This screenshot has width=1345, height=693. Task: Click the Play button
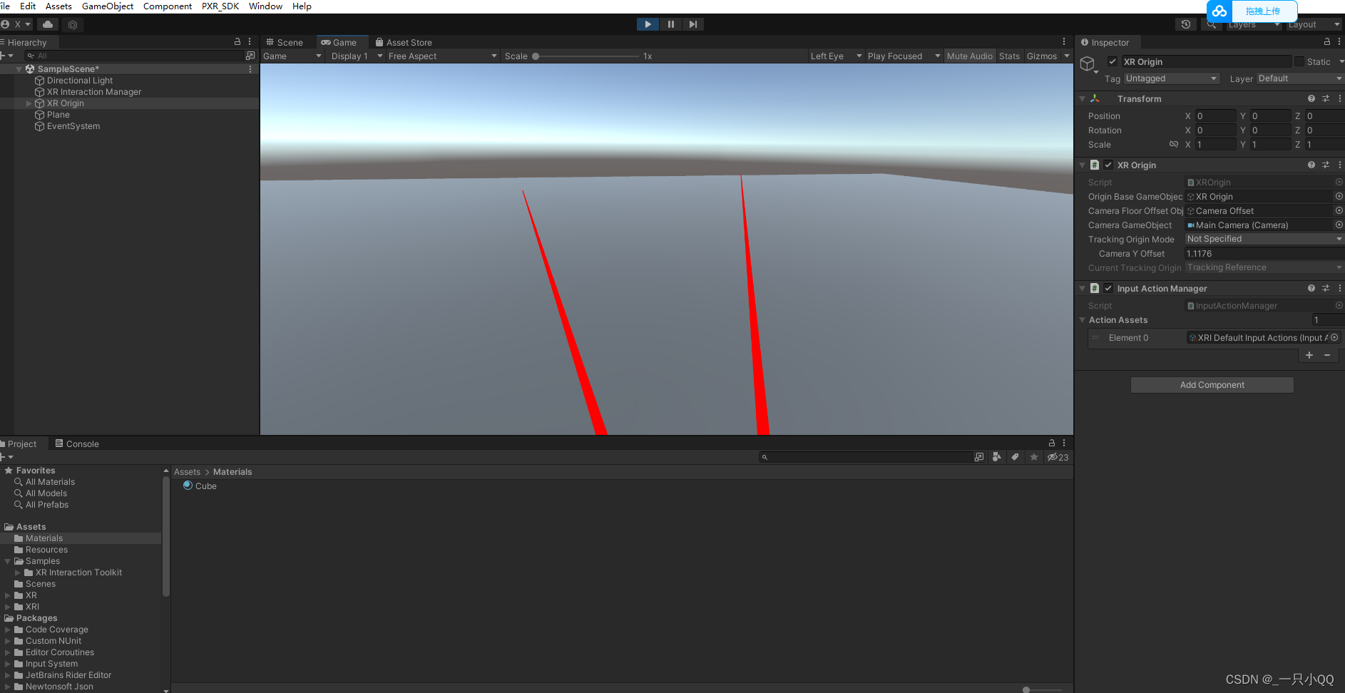[648, 24]
